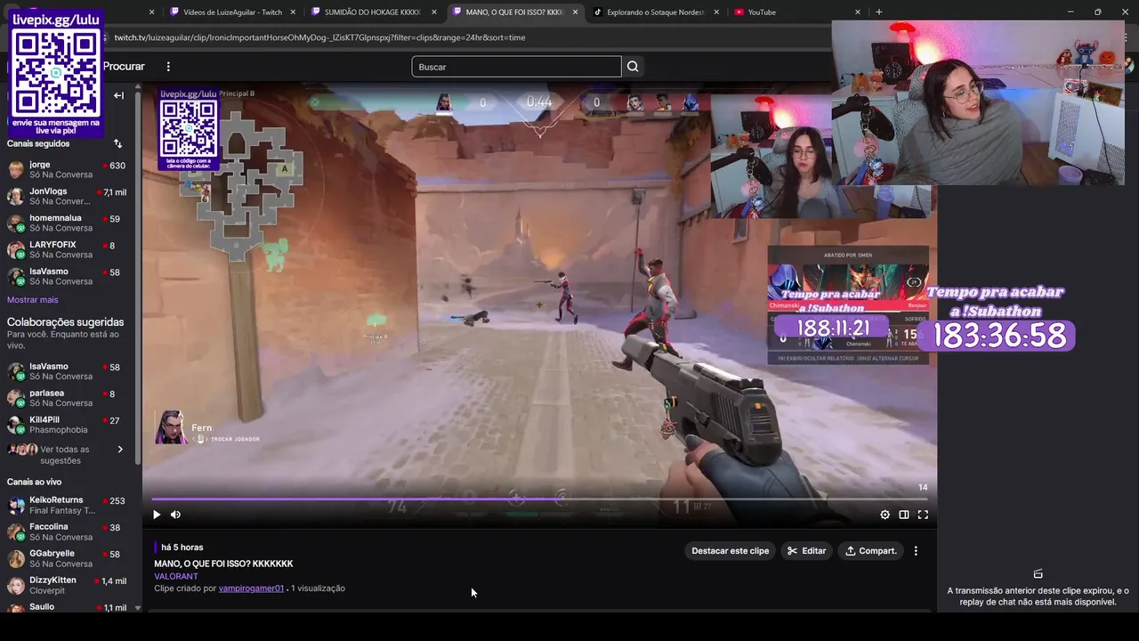Collapse the left sidebar arrow icon

pos(118,95)
